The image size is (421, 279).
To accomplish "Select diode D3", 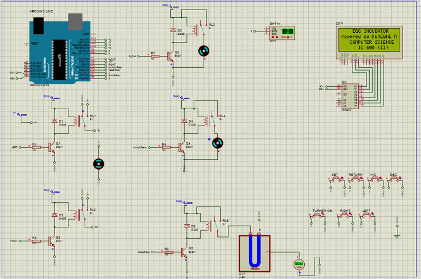I will coord(173,30).
